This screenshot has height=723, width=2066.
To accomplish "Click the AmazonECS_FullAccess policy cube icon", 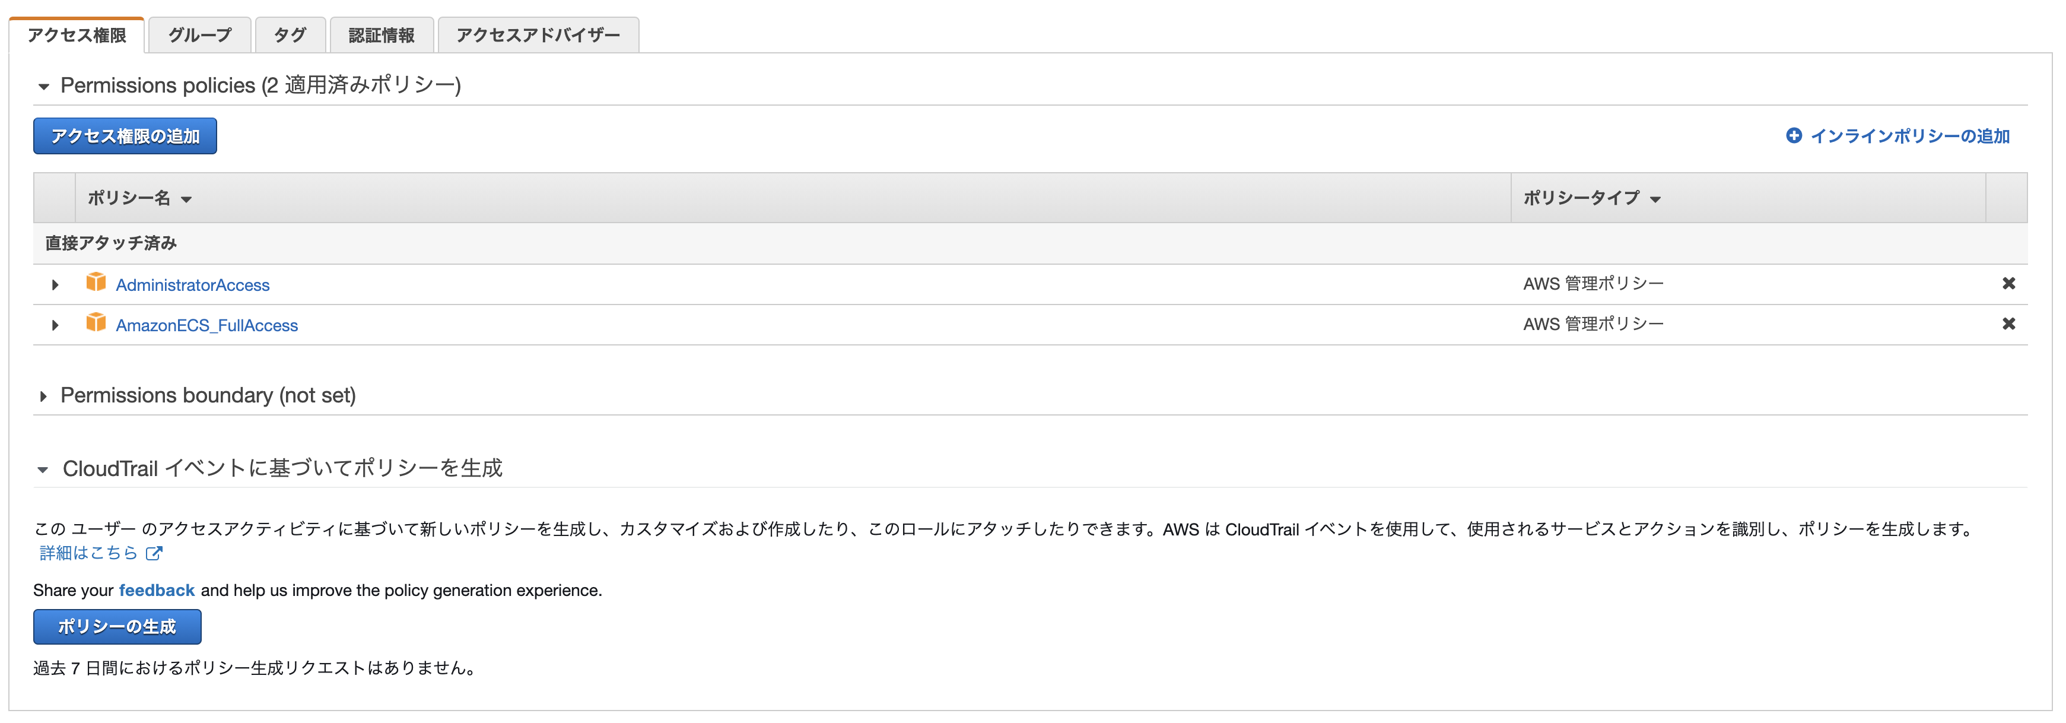I will coord(97,324).
